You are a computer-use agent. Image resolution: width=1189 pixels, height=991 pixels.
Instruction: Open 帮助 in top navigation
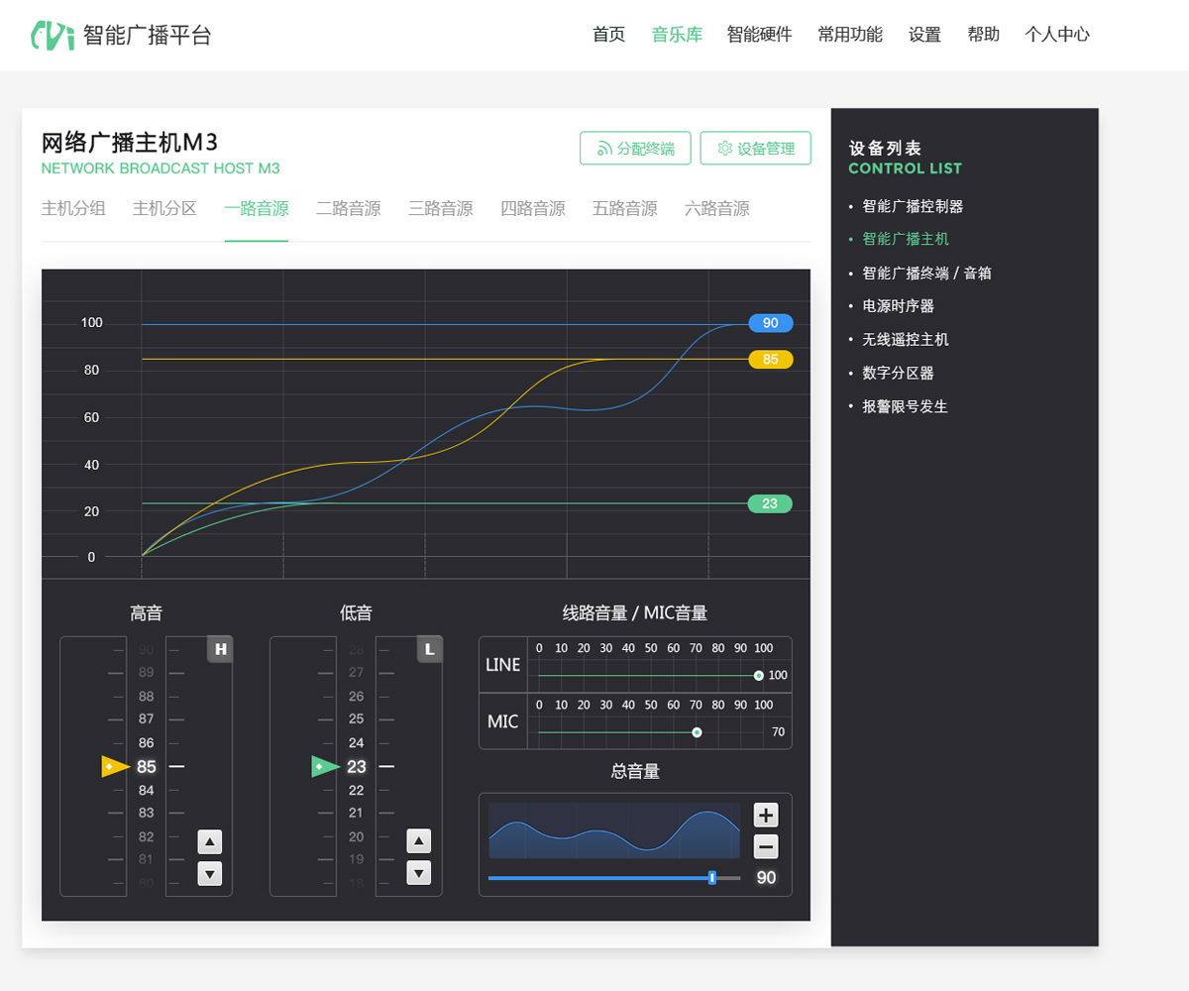[x=984, y=35]
